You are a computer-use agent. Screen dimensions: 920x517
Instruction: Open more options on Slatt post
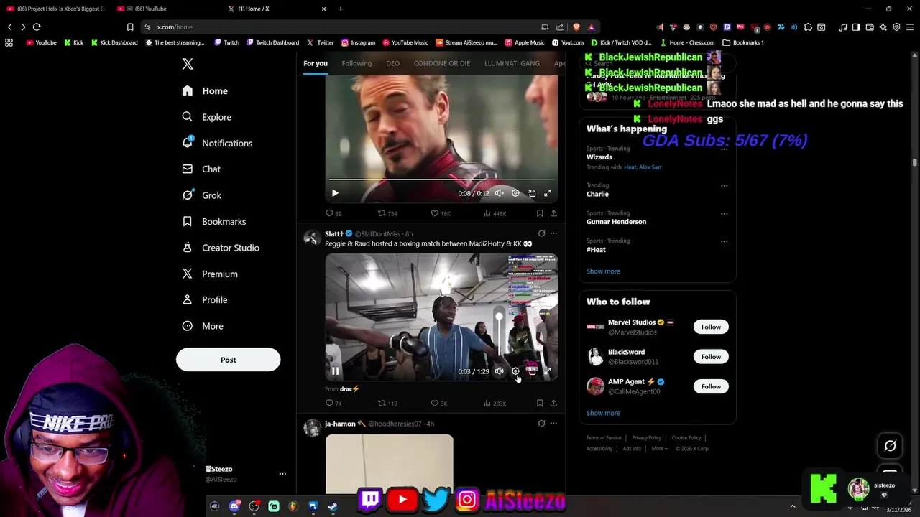click(553, 233)
